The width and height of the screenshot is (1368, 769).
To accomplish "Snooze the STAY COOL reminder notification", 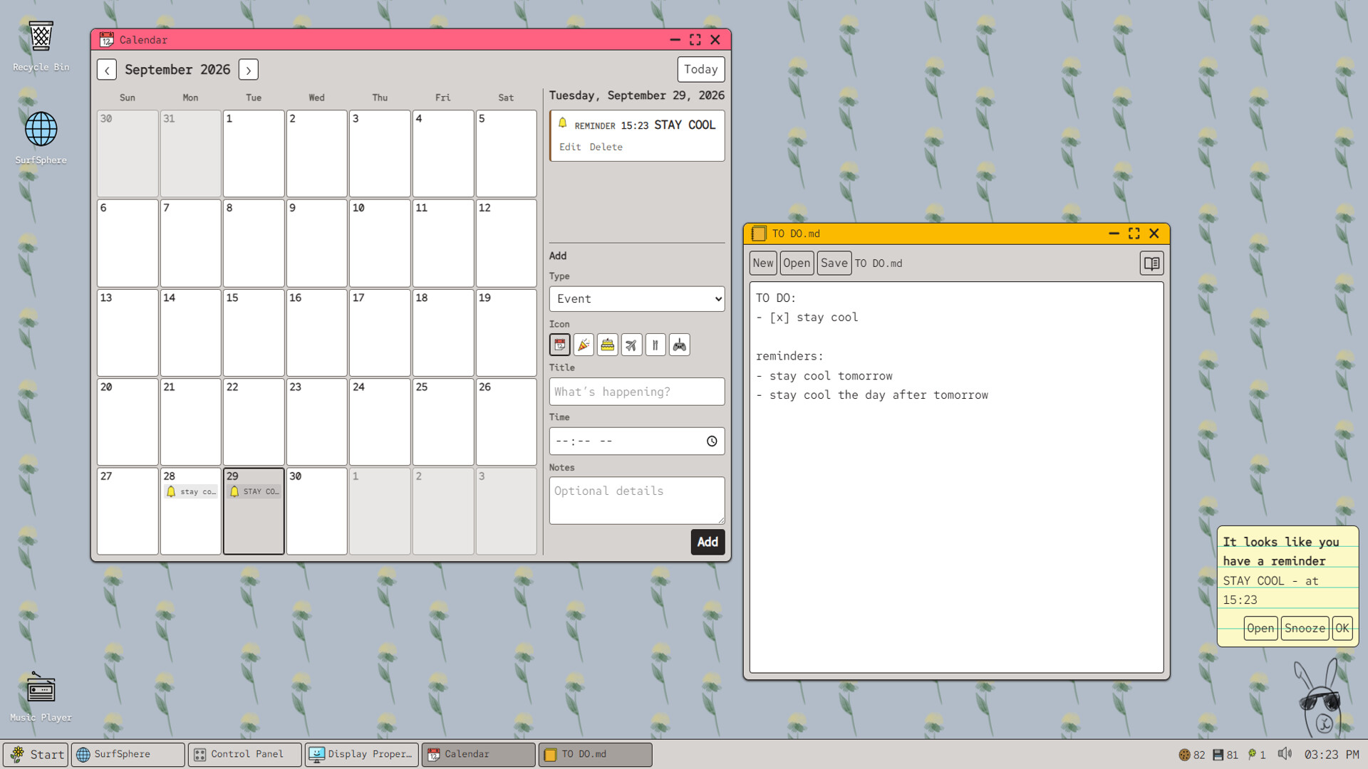I will [x=1305, y=629].
